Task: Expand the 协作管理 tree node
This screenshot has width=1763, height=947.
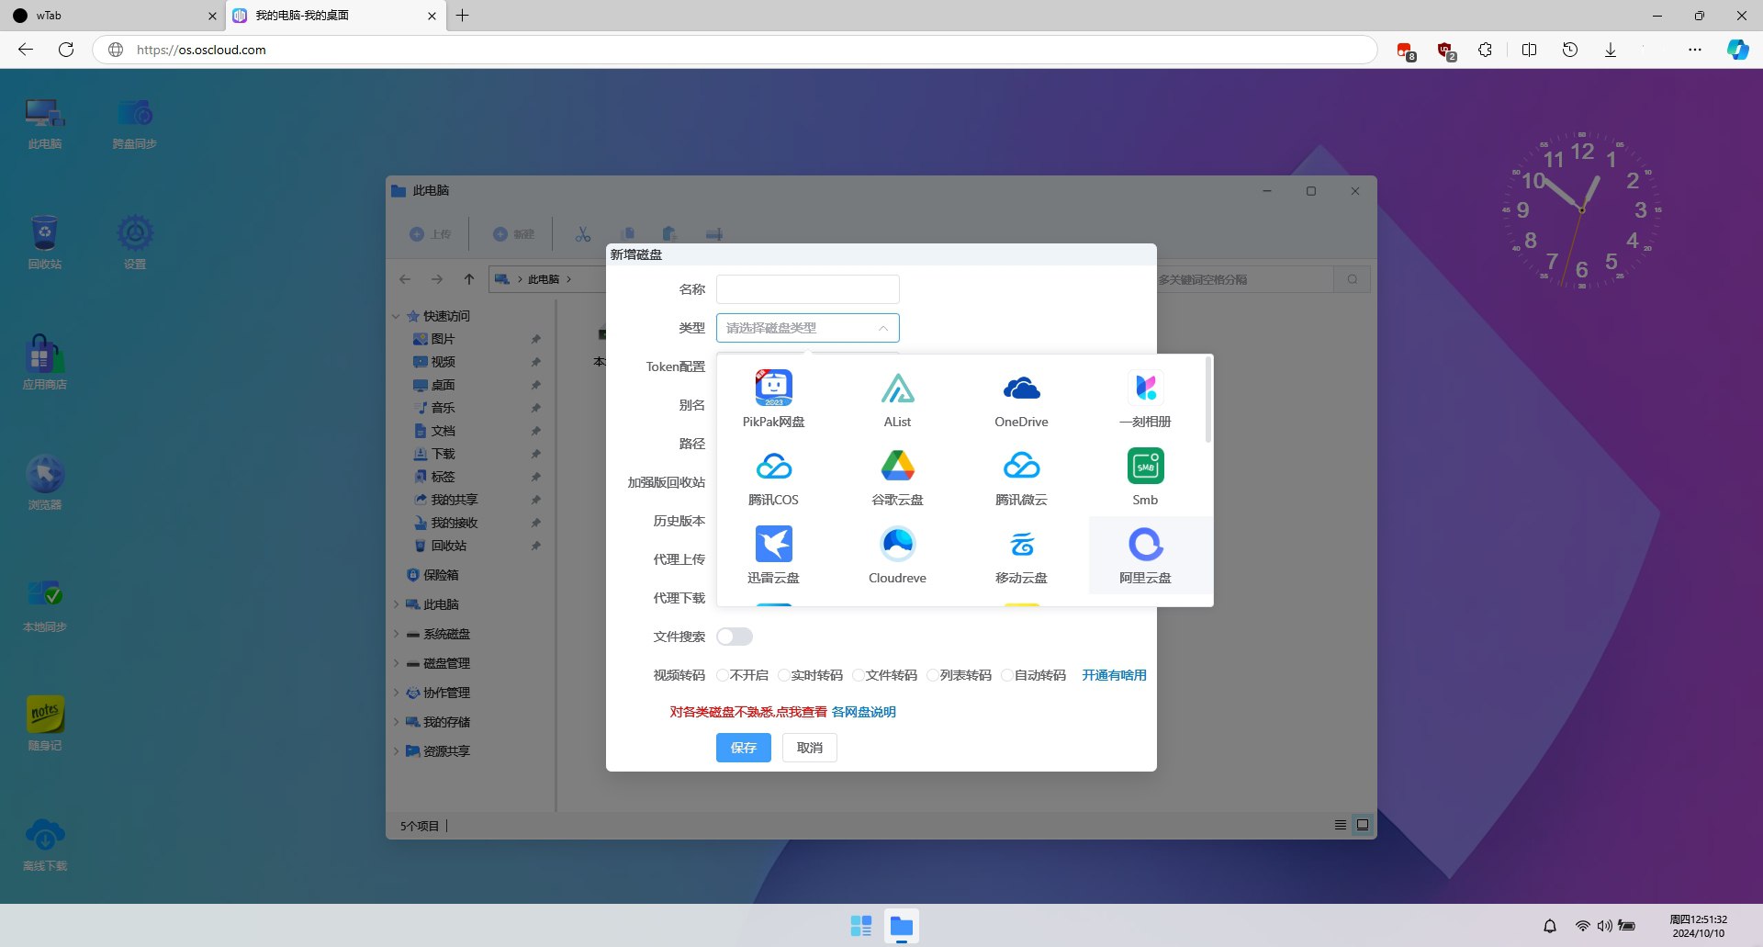Action: [x=396, y=693]
